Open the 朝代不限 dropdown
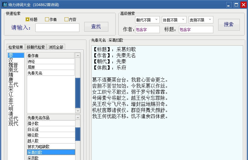 147,20
